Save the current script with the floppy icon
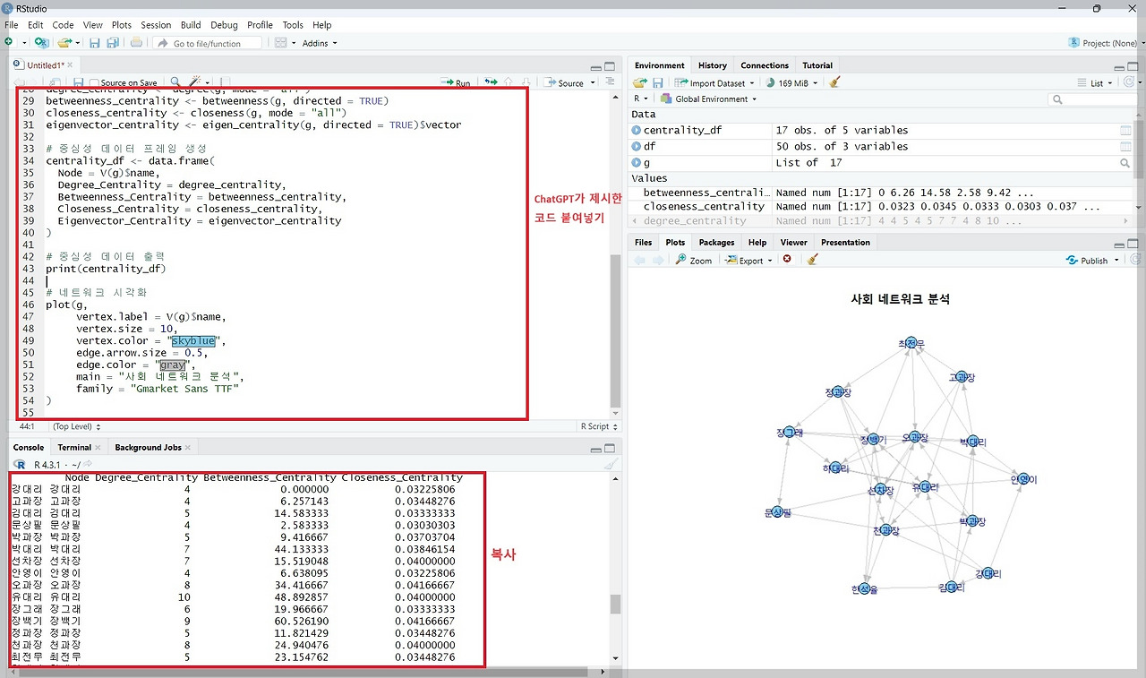 coord(78,82)
